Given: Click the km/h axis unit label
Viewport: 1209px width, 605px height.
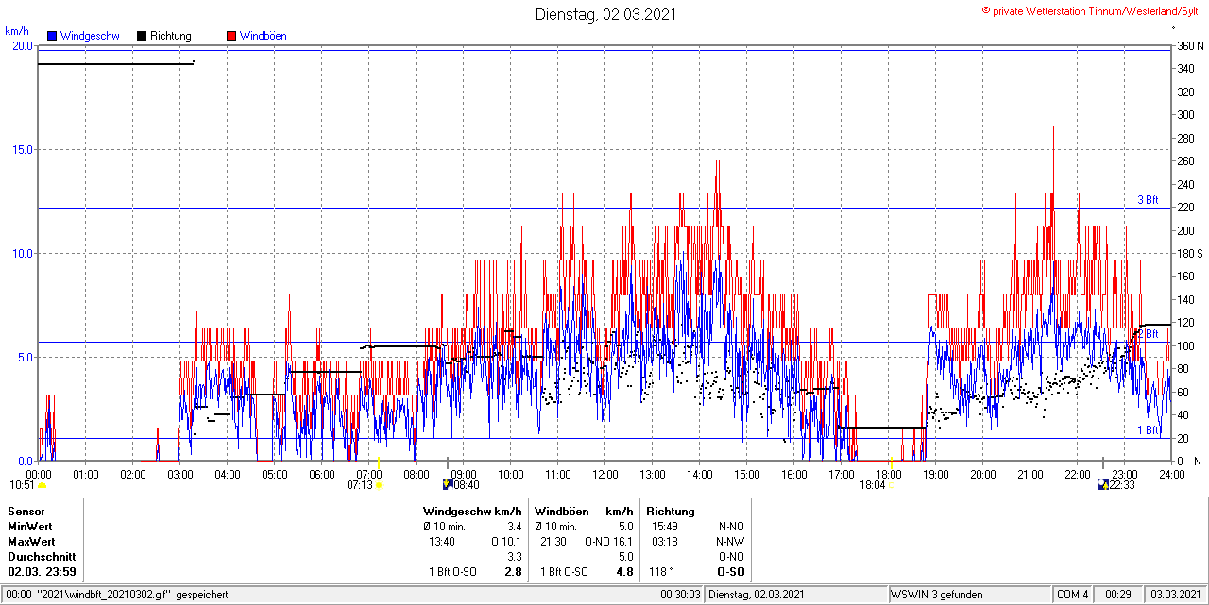Looking at the screenshot, I should click(16, 31).
